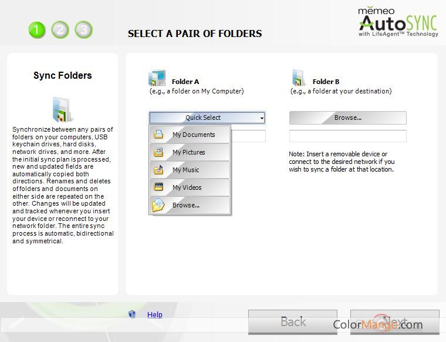Choose My Documents from Quick Select menu
This screenshot has width=446, height=342.
click(x=193, y=135)
